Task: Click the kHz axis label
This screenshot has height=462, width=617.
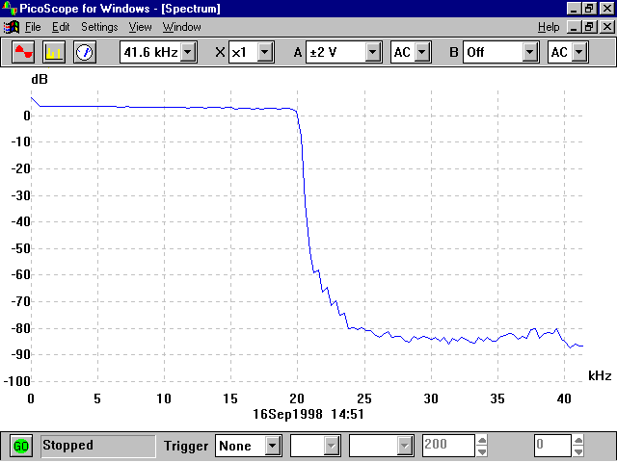Action: tap(600, 376)
